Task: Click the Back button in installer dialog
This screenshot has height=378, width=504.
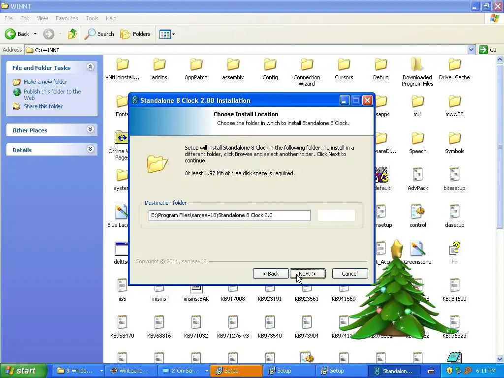Action: click(x=271, y=274)
